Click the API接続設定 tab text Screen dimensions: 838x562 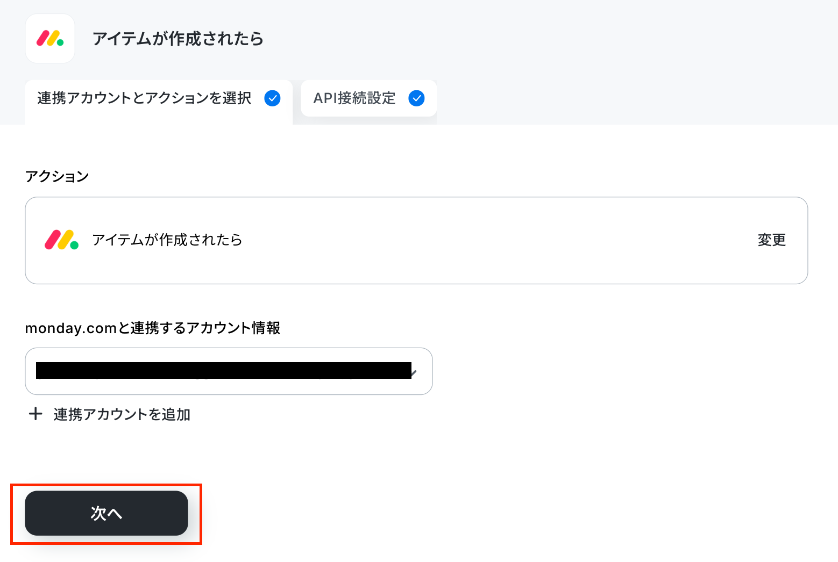coord(354,98)
